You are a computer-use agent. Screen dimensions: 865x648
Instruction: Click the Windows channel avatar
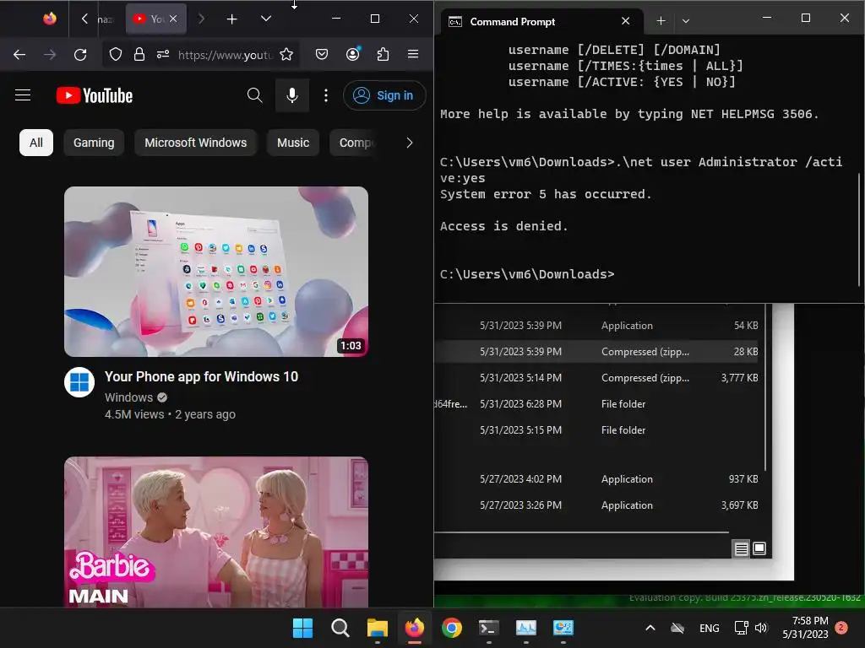tap(79, 382)
